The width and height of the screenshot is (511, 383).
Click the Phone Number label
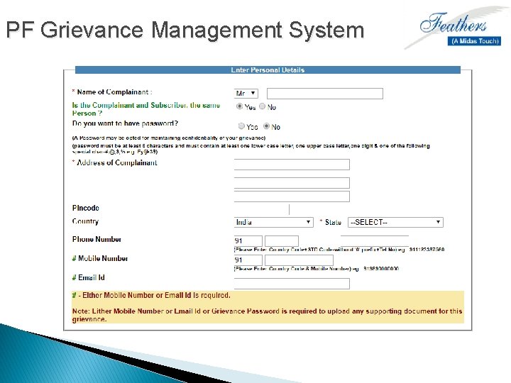pos(97,240)
